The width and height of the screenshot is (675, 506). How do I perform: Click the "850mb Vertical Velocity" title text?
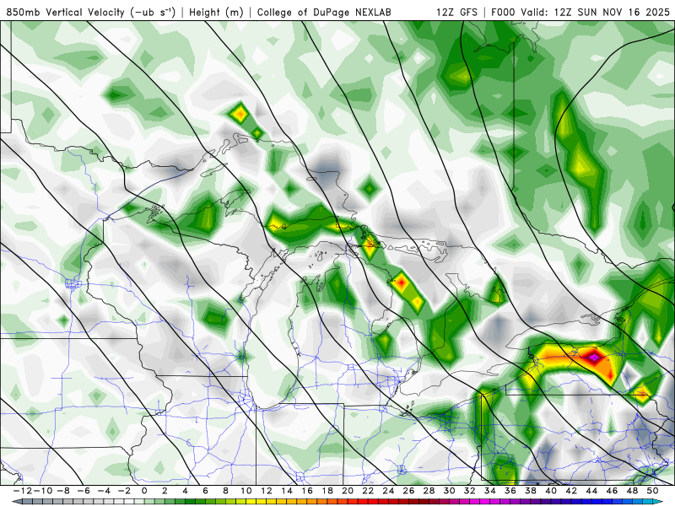tap(66, 12)
